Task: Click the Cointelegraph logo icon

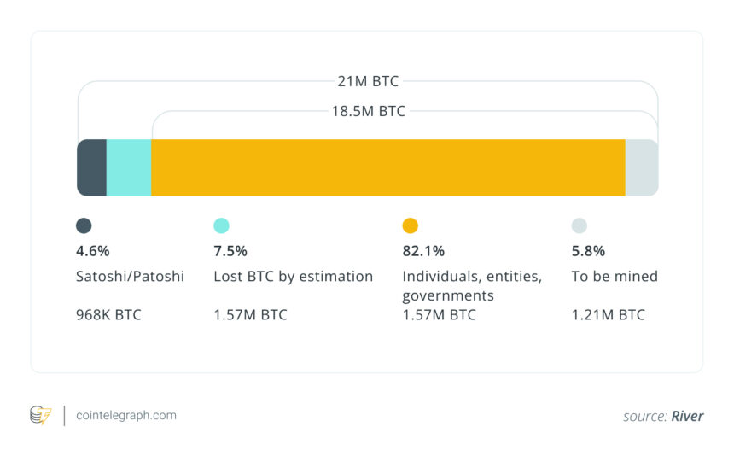Action: coord(40,416)
